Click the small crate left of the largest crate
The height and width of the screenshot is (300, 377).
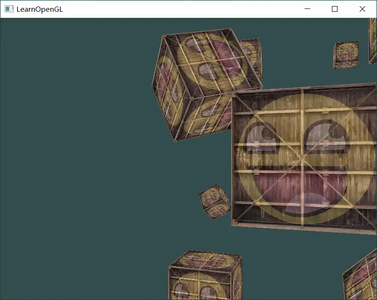[x=215, y=202]
